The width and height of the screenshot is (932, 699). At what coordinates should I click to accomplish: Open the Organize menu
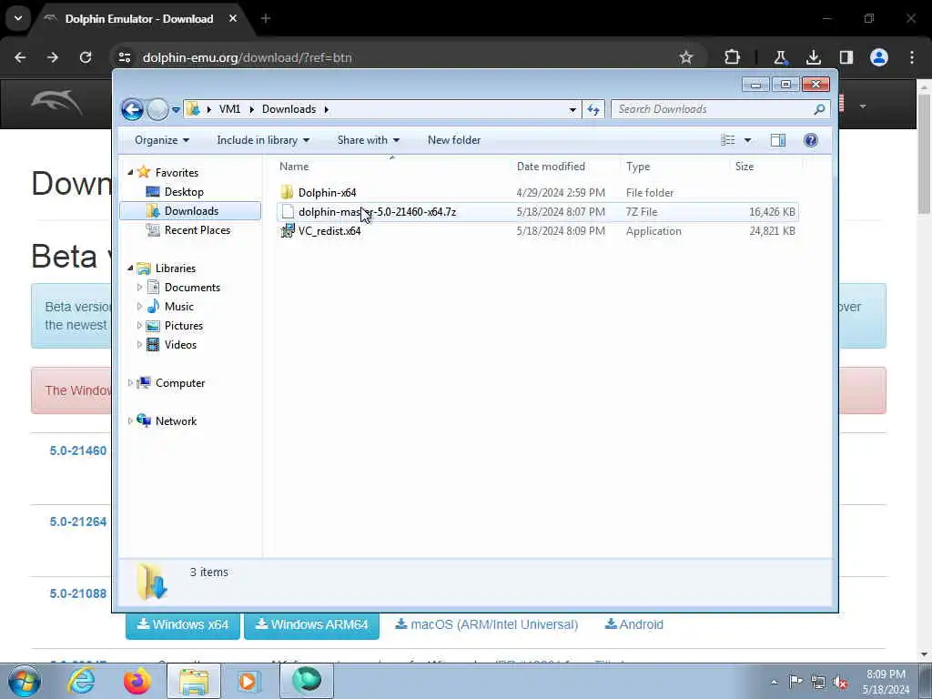(x=162, y=140)
